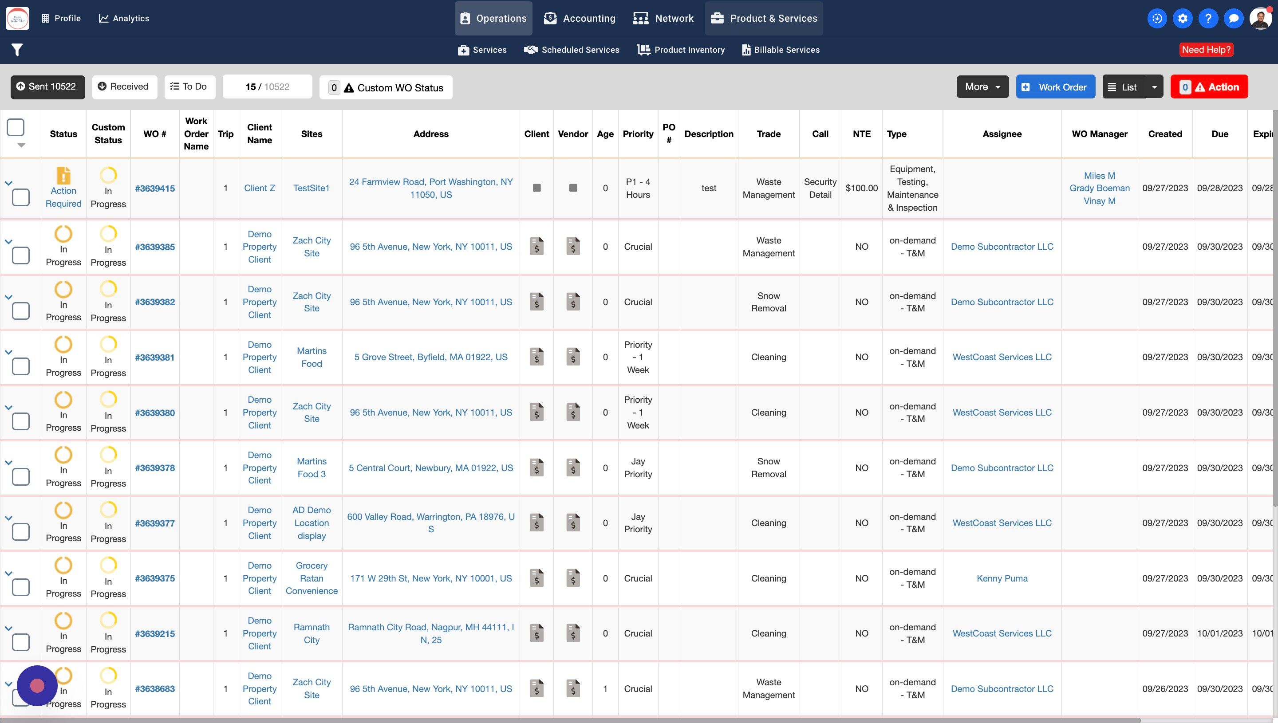Expand row chevron for WO #3639382
The height and width of the screenshot is (723, 1278).
(x=8, y=297)
